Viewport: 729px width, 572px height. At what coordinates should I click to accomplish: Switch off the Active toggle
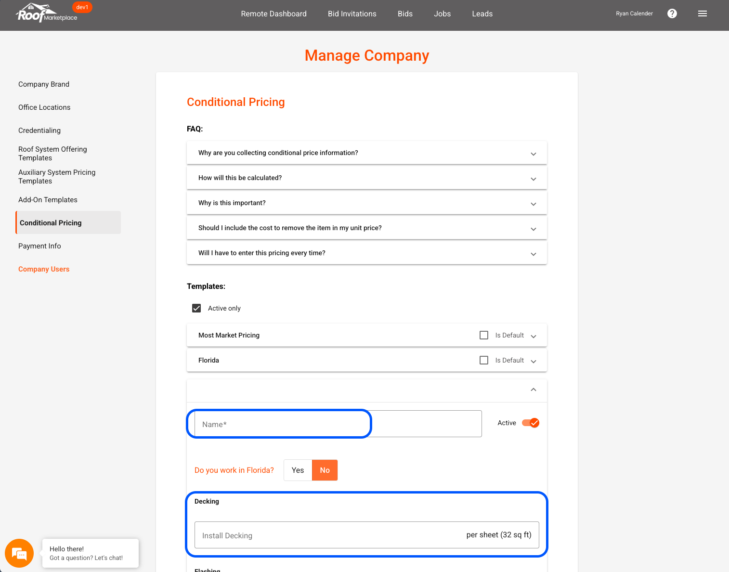pos(531,423)
